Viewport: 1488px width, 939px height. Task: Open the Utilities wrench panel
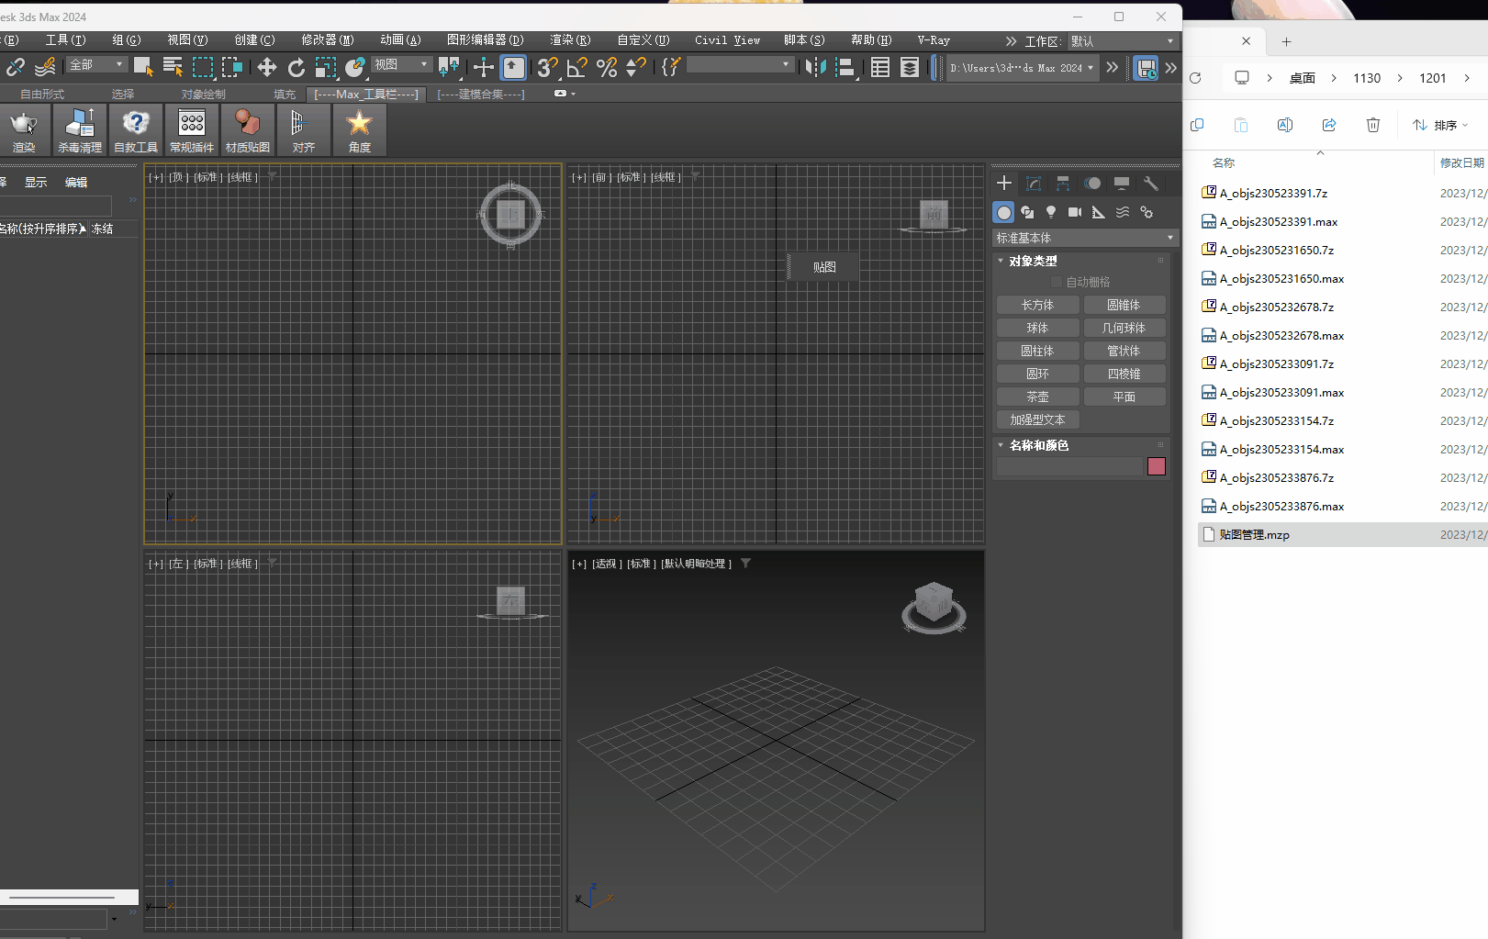[1151, 184]
